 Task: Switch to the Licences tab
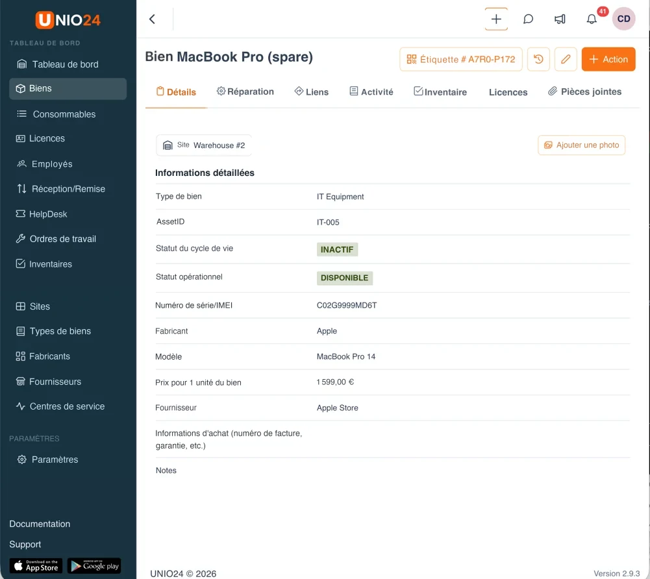click(x=508, y=92)
